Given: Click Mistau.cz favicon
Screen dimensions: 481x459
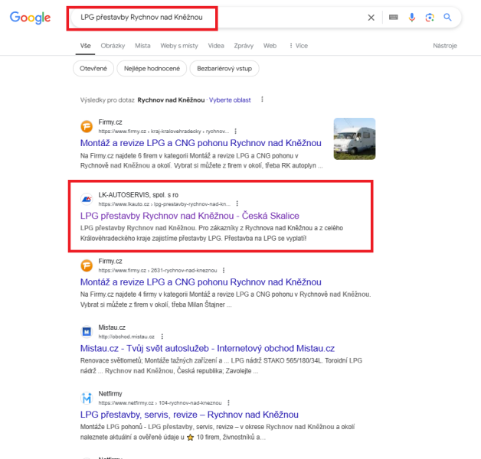Looking at the screenshot, I should coord(87,331).
